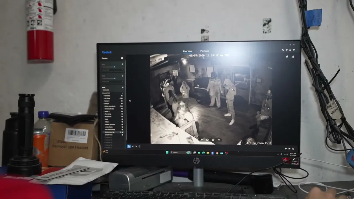The height and width of the screenshot is (199, 354).
Task: Open settings gear for kibby 1 channel
Action: [122, 104]
